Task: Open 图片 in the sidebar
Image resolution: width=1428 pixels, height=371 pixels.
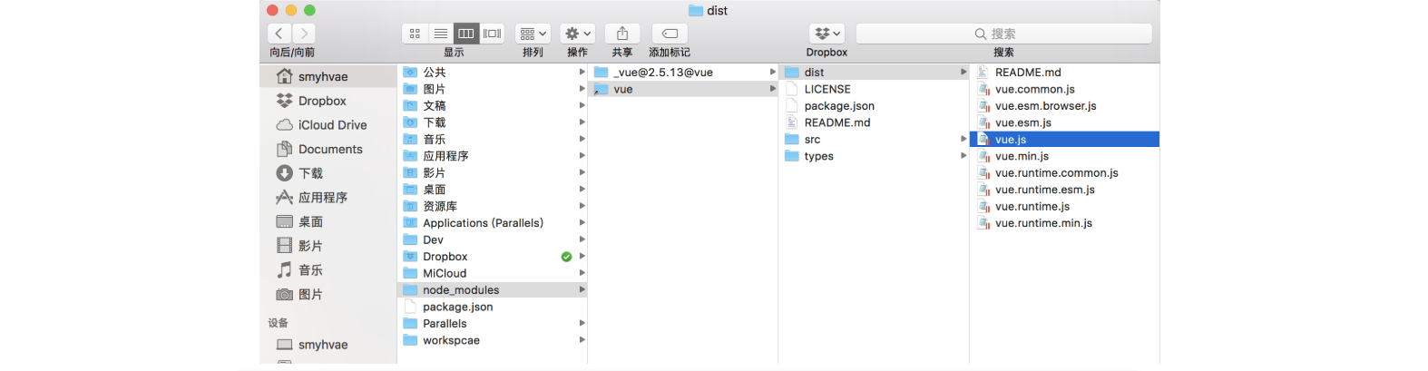Action: pos(328,294)
